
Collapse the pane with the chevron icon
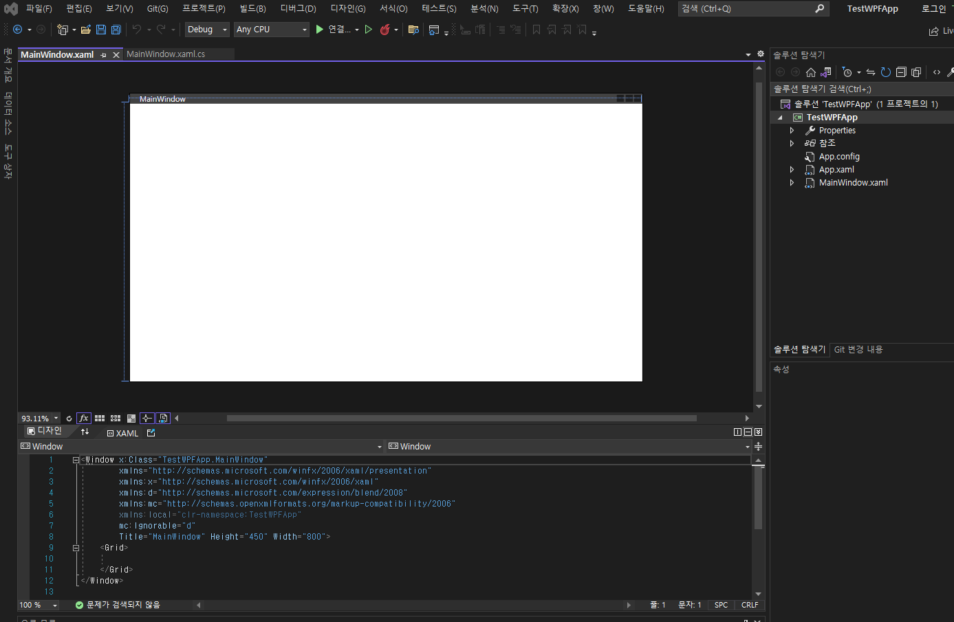[x=758, y=432]
